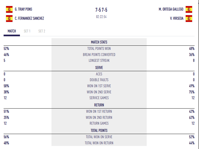Open player C. Fernandez Sanchez
The image size is (199, 149).
click(x=29, y=18)
